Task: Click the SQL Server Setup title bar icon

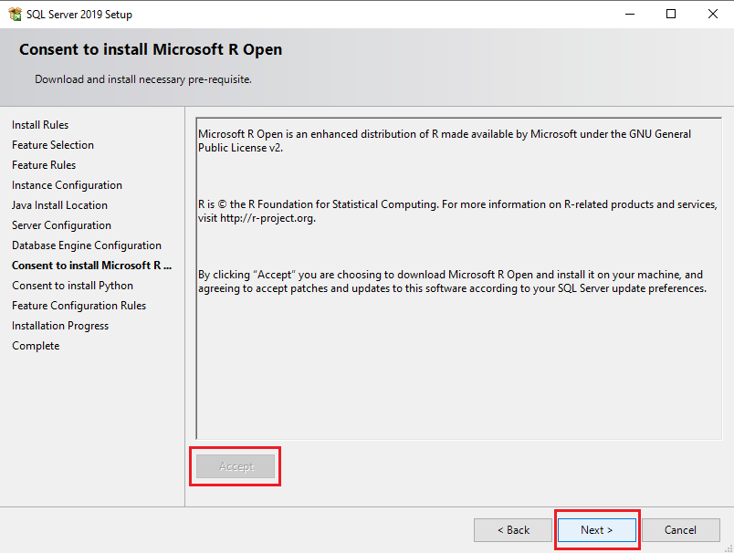Action: point(15,14)
